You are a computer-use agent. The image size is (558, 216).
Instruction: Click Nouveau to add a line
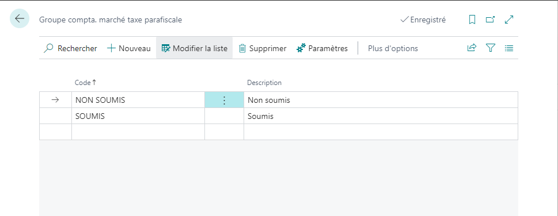[129, 48]
